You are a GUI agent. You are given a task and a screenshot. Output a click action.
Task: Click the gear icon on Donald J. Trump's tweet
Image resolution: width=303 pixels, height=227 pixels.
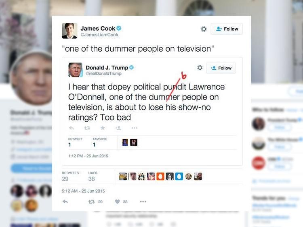[200, 68]
